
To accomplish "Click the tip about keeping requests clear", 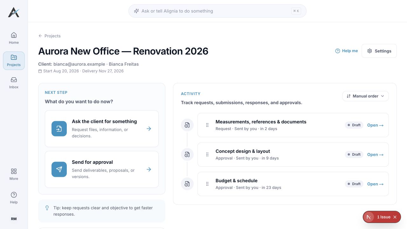I will click(x=102, y=211).
